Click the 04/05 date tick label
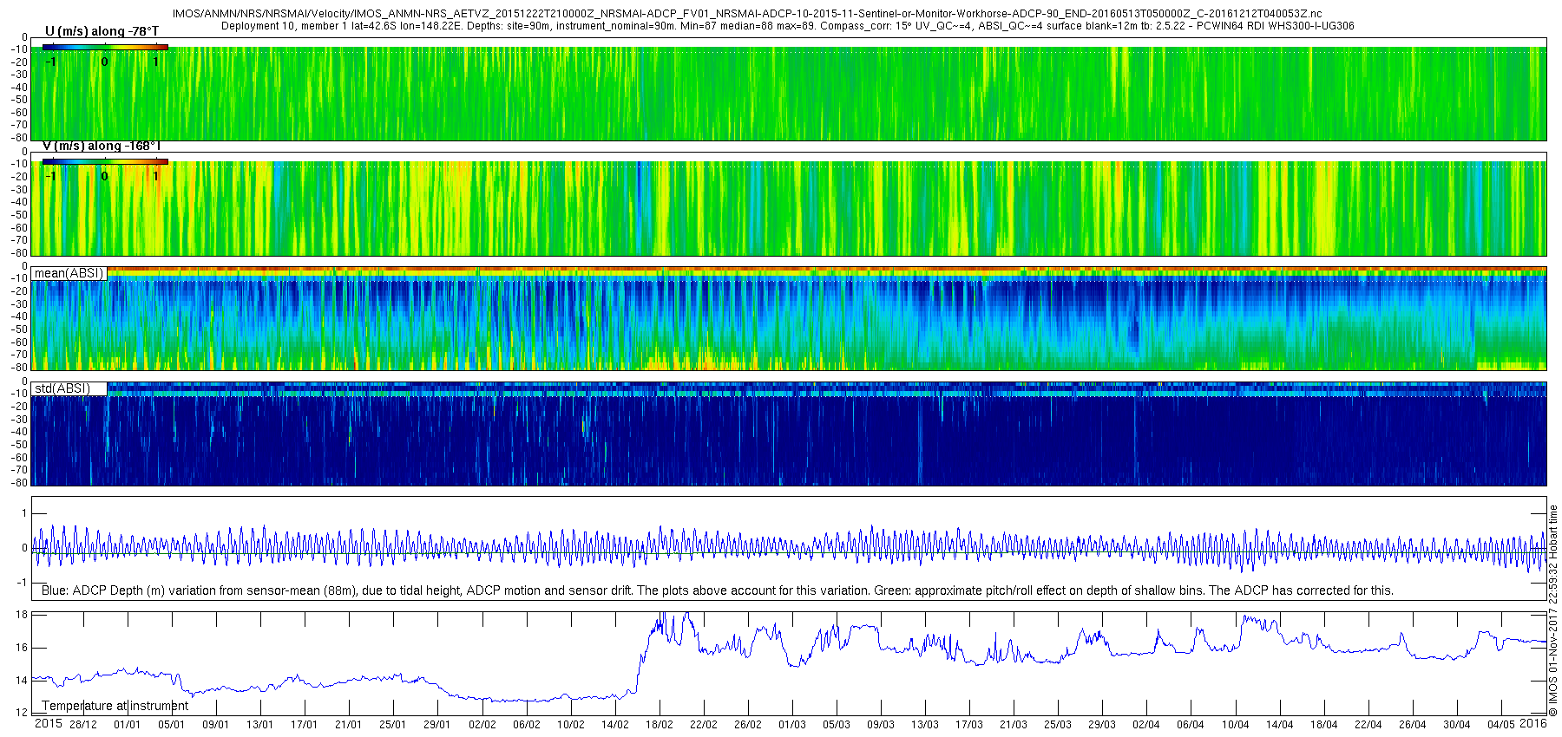 (x=1501, y=725)
